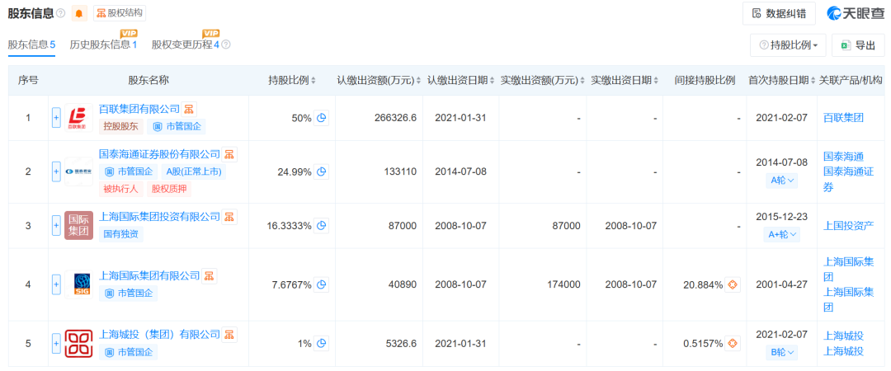Expand row for 百联集团有限公司
The image size is (891, 371).
click(x=56, y=118)
